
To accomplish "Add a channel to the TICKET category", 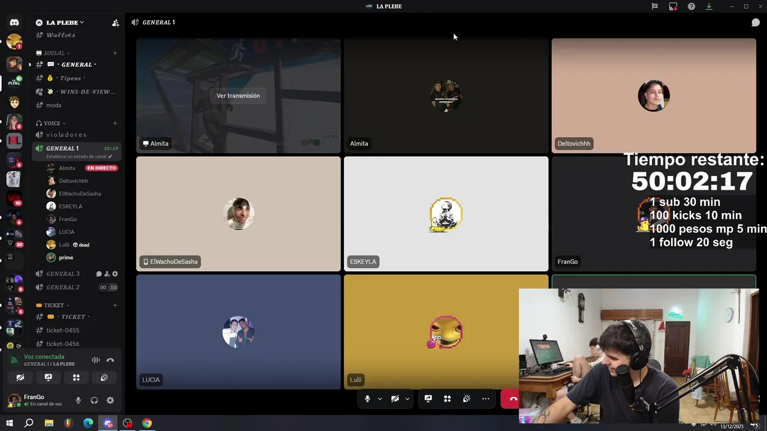I will click(115, 305).
